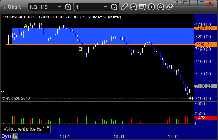Select the yellow B annotation label
This screenshot has height=140, width=218.
click(80, 49)
